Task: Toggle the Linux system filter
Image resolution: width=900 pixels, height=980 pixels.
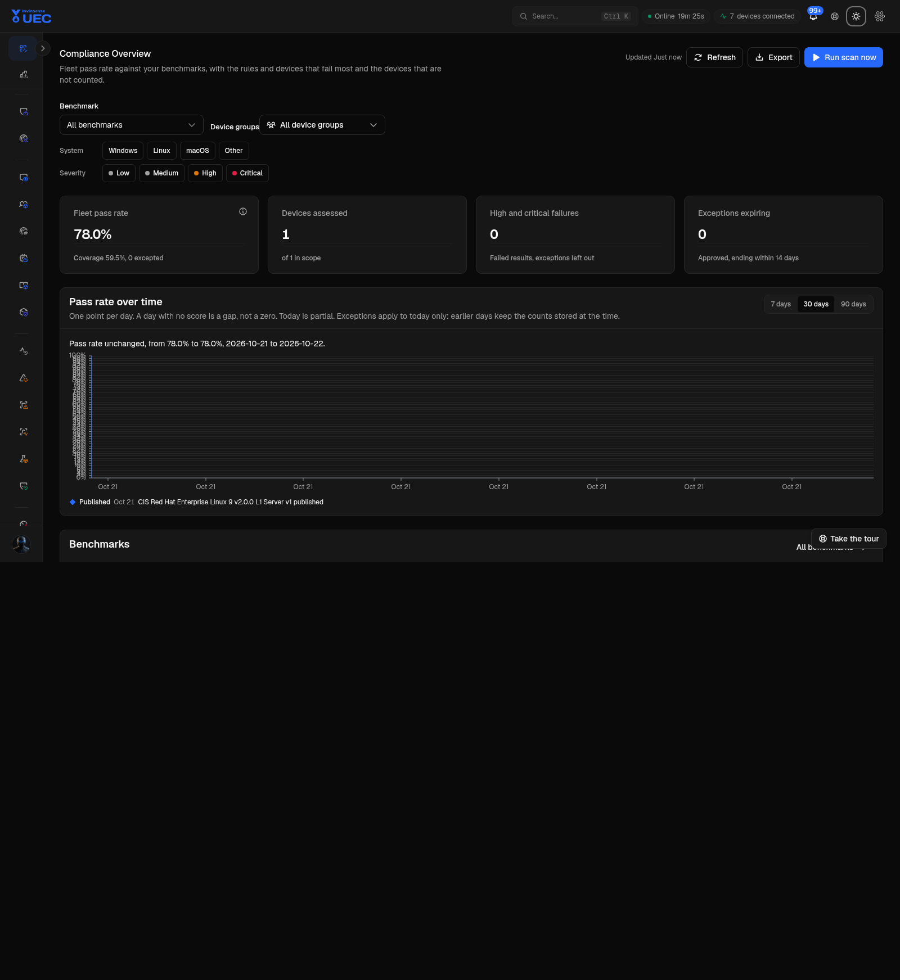Action: click(x=161, y=151)
